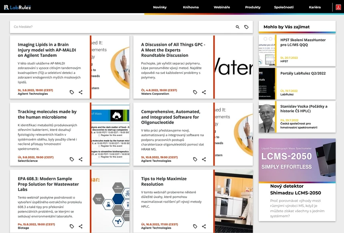This screenshot has width=344, height=233.
Task: Click 'Biotage' company label
Action: pos(23,228)
